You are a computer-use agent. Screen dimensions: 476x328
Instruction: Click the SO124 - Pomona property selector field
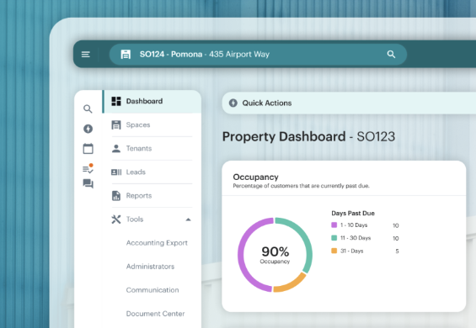pyautogui.click(x=258, y=55)
